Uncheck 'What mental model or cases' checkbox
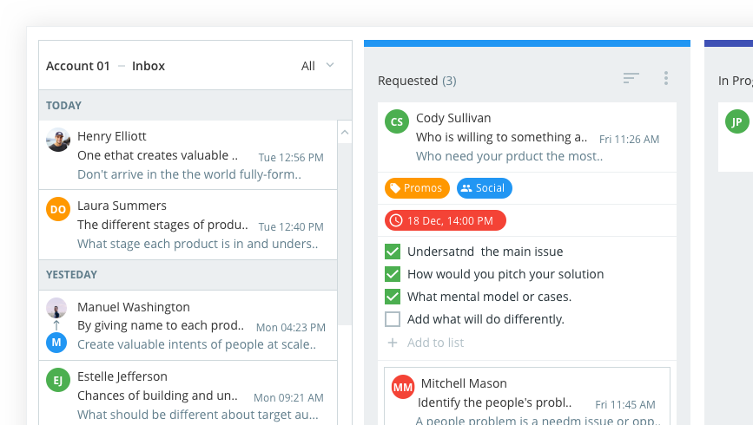 click(x=393, y=297)
